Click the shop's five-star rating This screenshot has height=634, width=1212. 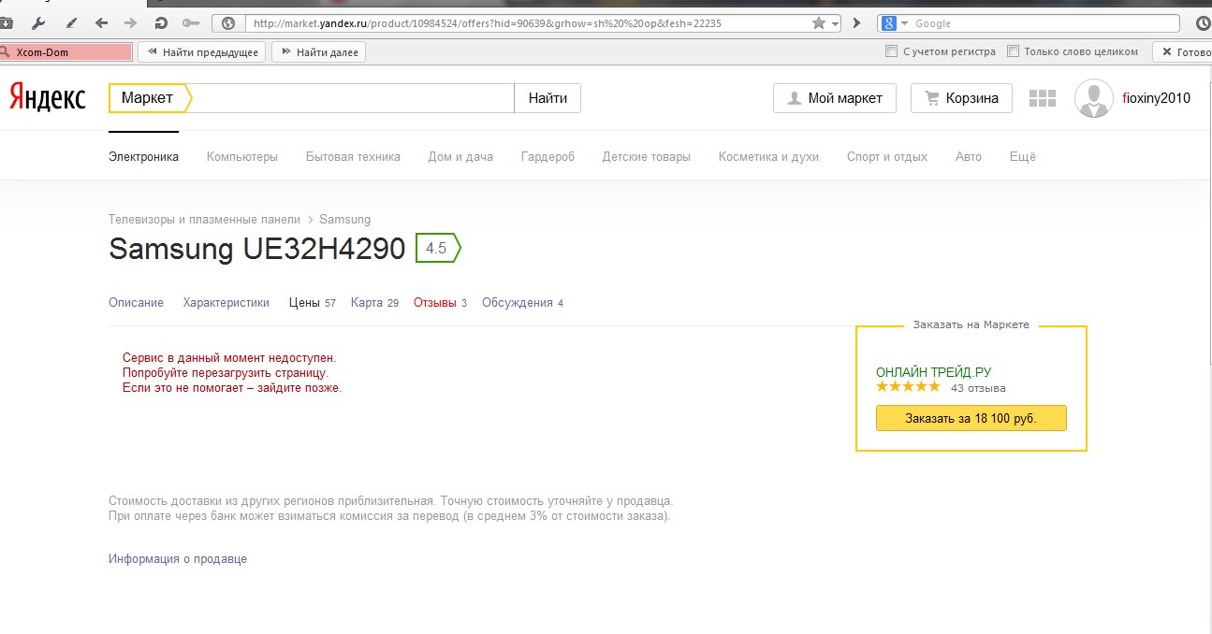[908, 386]
